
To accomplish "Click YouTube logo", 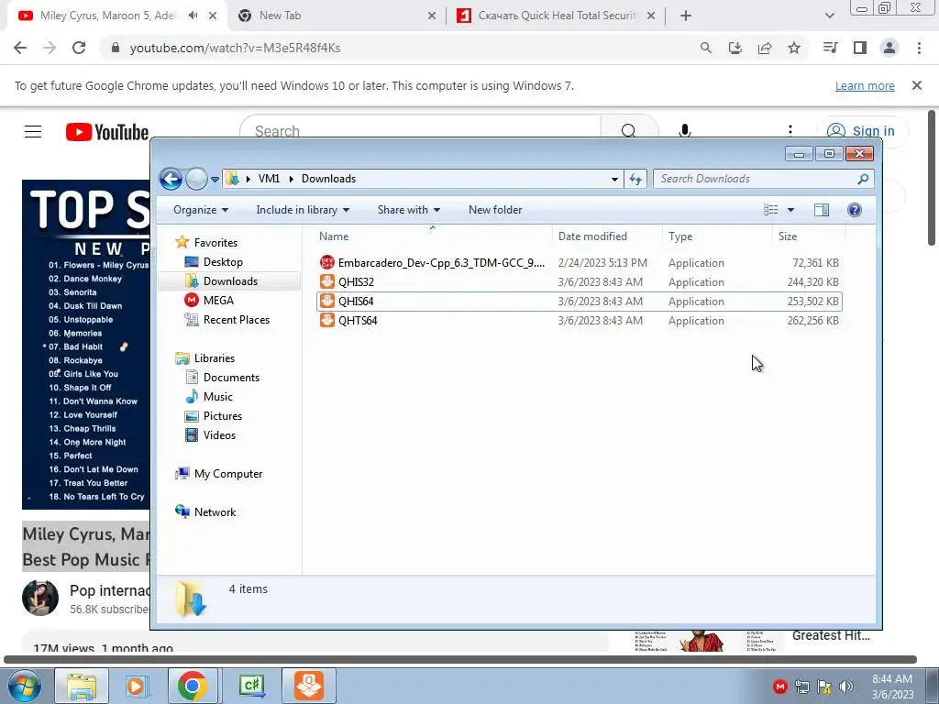I will [x=107, y=132].
